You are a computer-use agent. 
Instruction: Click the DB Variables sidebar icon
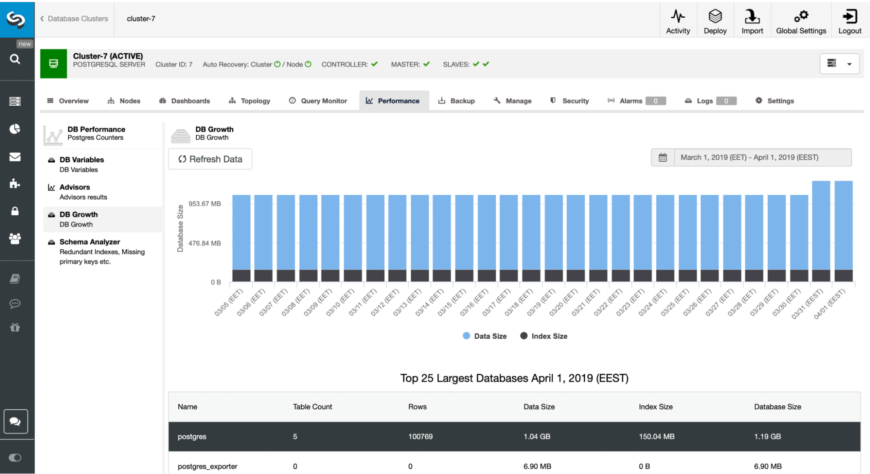51,159
